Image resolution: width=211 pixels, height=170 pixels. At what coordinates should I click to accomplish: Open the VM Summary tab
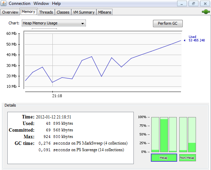click(x=83, y=12)
